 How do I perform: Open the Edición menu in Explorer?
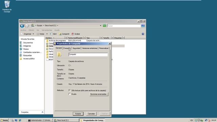pos(31,30)
